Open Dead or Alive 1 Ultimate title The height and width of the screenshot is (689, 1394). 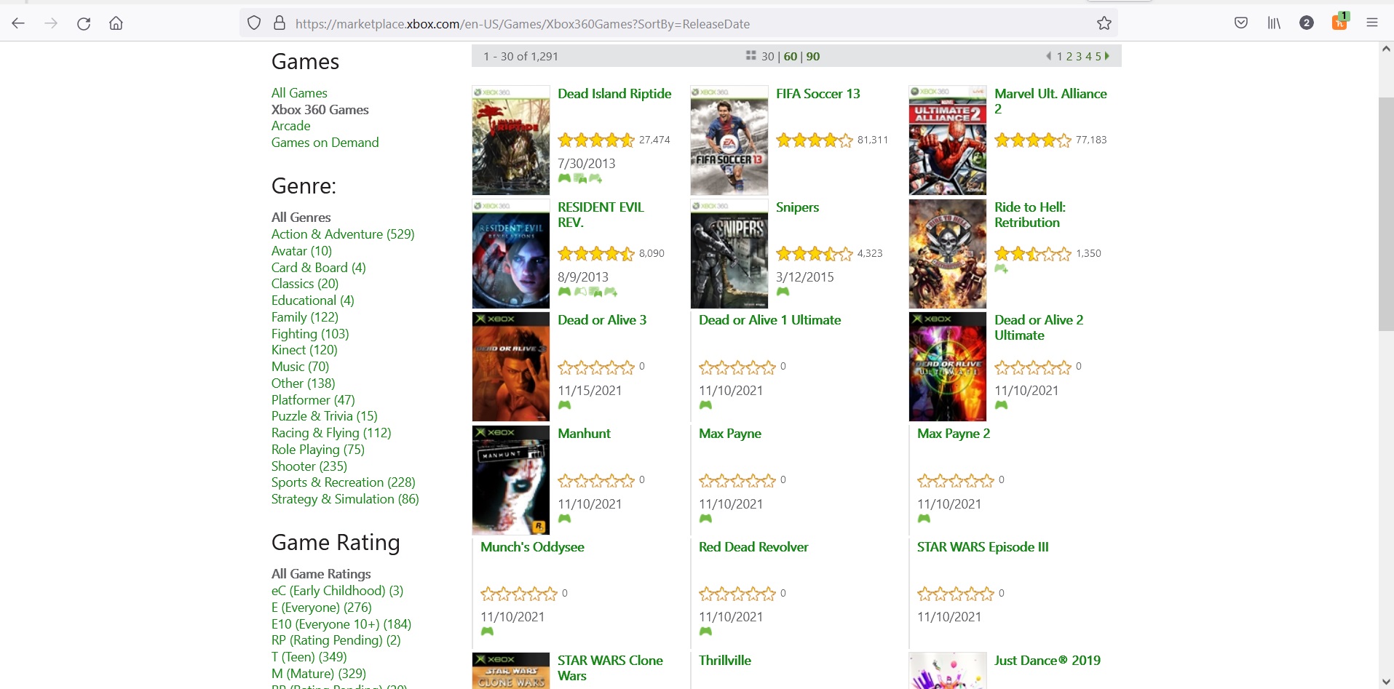(769, 320)
